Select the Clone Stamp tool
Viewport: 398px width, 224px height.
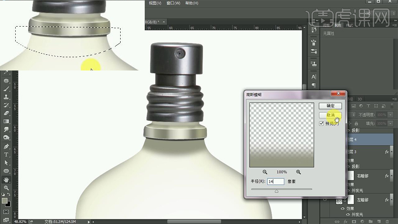(x=6, y=97)
